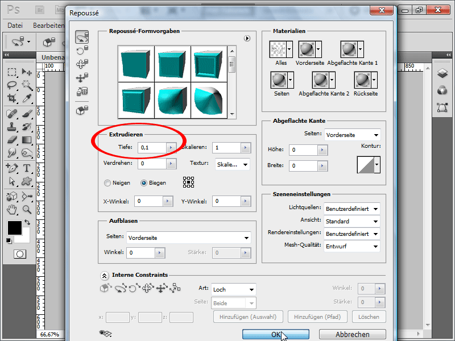
Task: Select the Biegen radio button
Action: pos(144,183)
